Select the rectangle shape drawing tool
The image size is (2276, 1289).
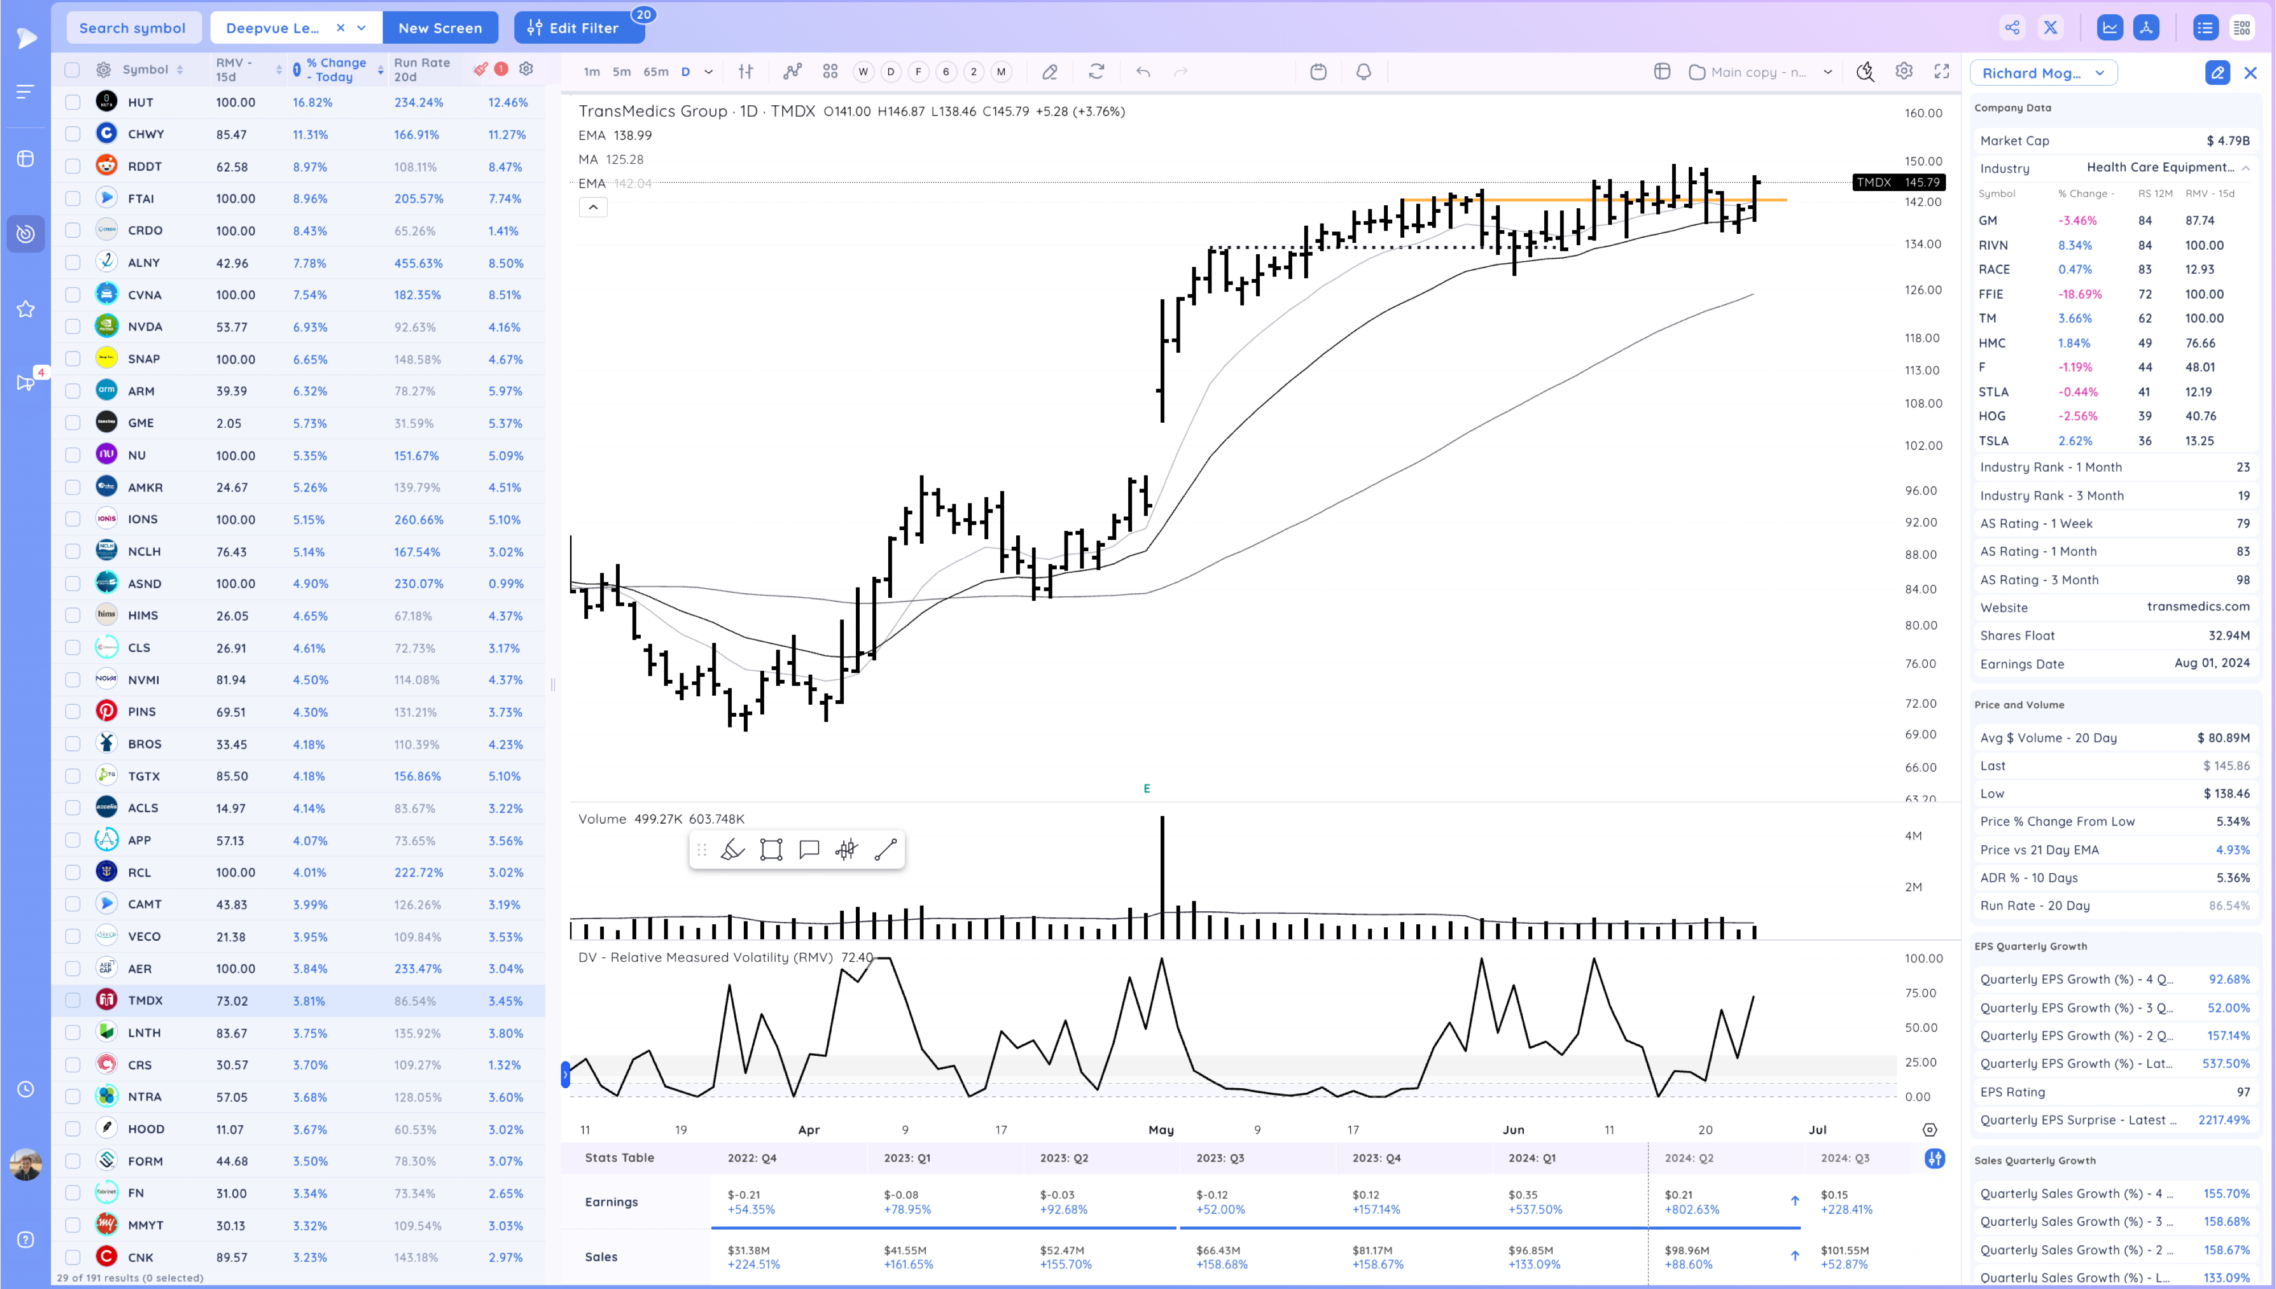coord(771,850)
